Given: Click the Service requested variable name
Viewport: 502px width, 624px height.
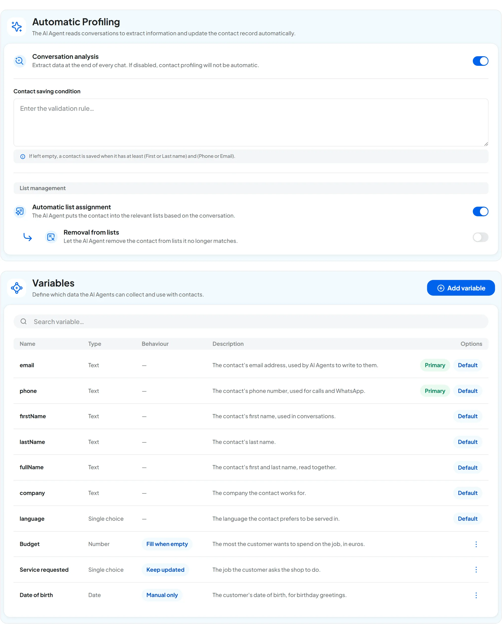Looking at the screenshot, I should click(44, 569).
